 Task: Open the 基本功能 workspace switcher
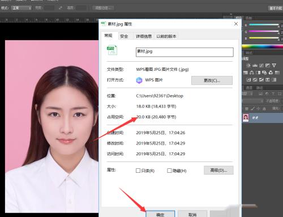[x=275, y=8]
